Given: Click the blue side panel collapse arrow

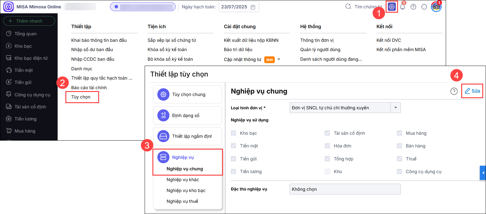Looking at the screenshot, I should point(483,173).
